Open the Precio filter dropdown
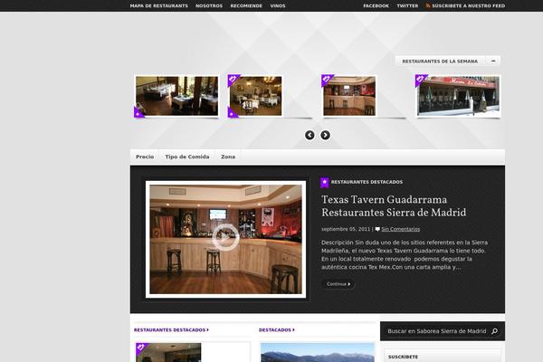This screenshot has width=543, height=362. [x=145, y=157]
